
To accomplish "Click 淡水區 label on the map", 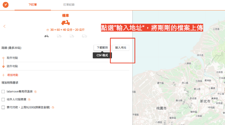I will pyautogui.click(x=200, y=55).
